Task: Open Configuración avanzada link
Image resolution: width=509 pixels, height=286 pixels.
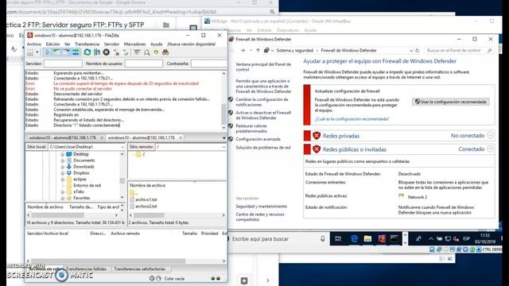Action: [258, 139]
